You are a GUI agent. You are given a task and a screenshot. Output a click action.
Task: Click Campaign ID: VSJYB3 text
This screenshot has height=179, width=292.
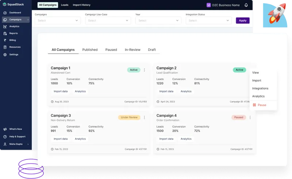[x=135, y=102]
